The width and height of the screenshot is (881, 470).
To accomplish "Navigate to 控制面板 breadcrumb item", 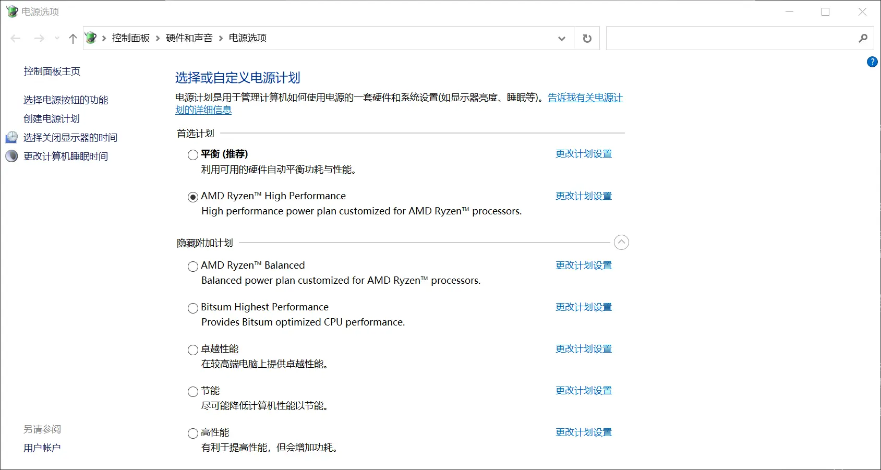I will (x=130, y=38).
